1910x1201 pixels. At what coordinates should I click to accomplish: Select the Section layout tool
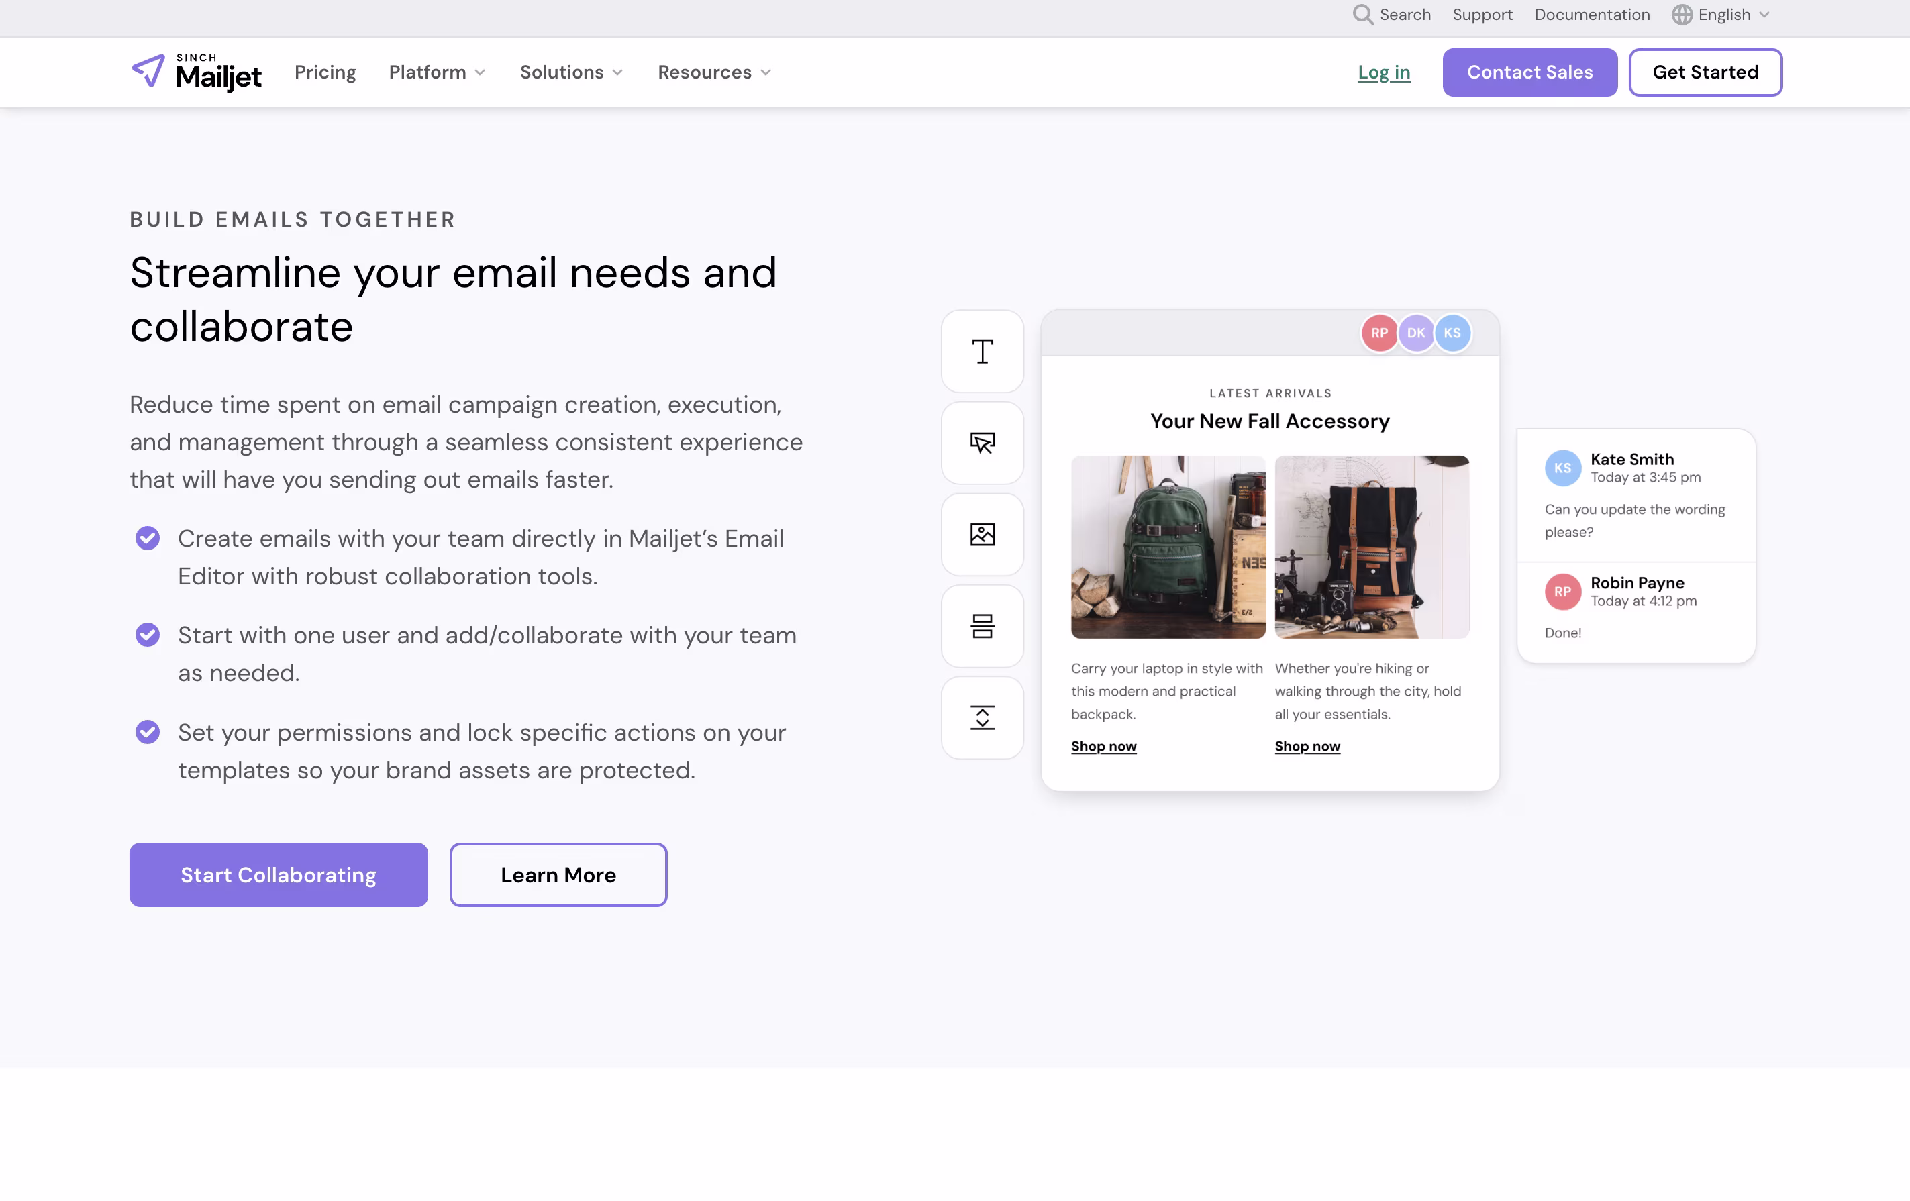(982, 626)
